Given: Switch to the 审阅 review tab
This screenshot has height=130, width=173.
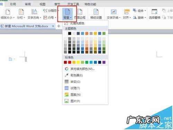Looking at the screenshot, I should (x=28, y=4).
